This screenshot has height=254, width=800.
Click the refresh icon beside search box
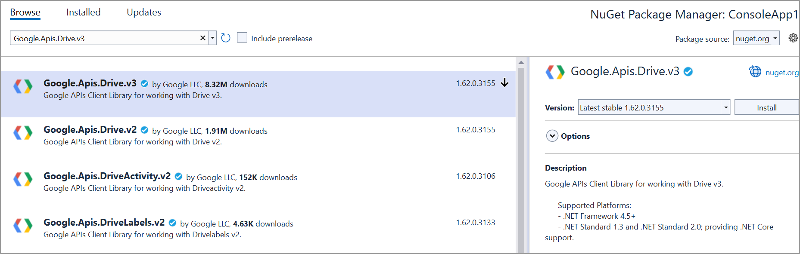coord(225,38)
